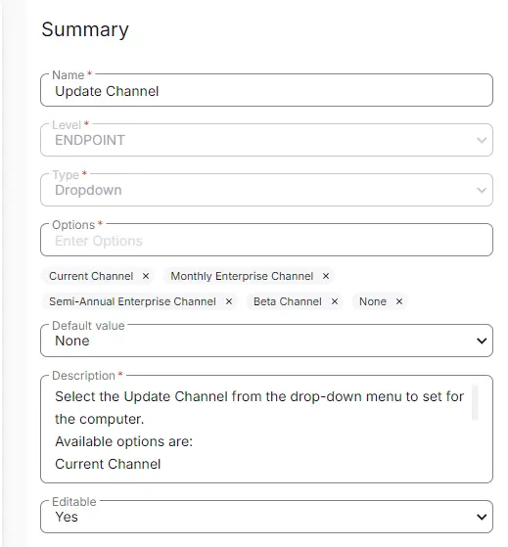Delete the Semi-Annual Enterprise Channel tag
The width and height of the screenshot is (508, 547).
229,301
